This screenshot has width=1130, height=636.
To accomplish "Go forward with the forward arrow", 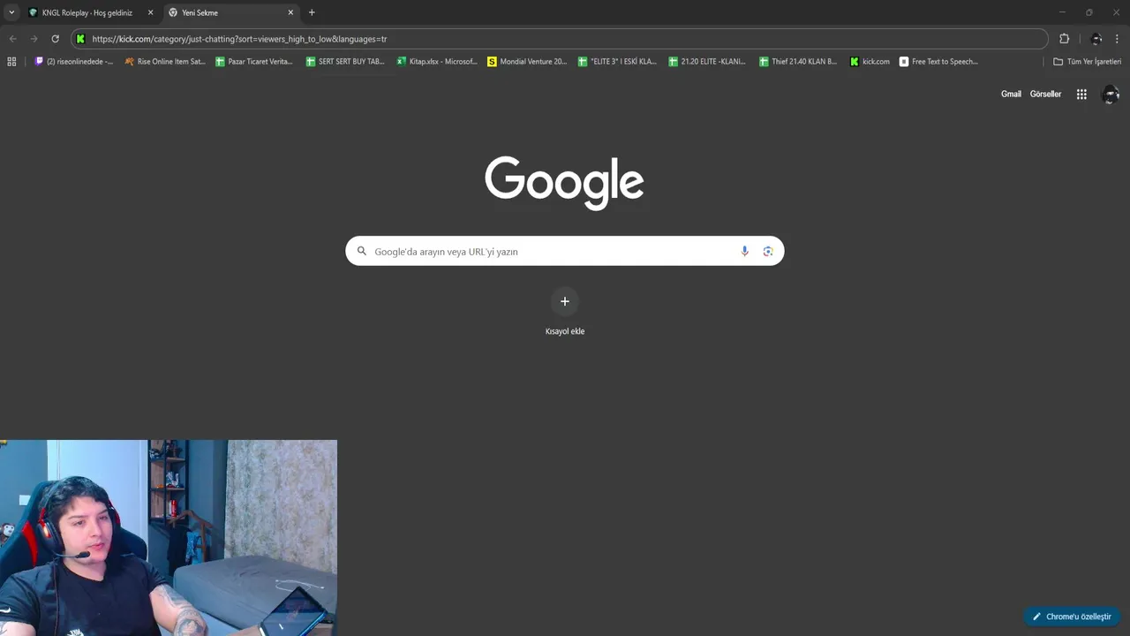I will [34, 39].
